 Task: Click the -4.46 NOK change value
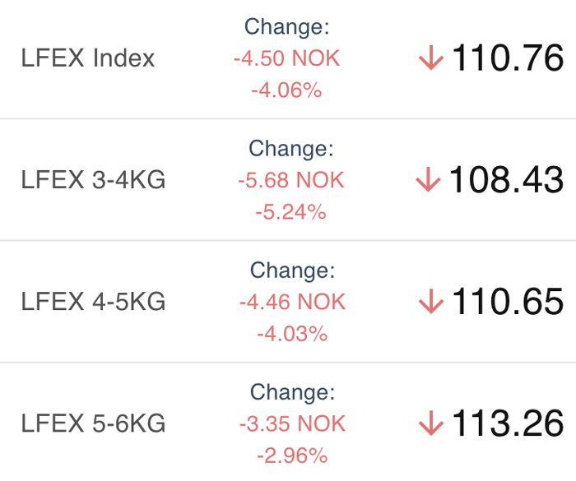pyautogui.click(x=292, y=303)
